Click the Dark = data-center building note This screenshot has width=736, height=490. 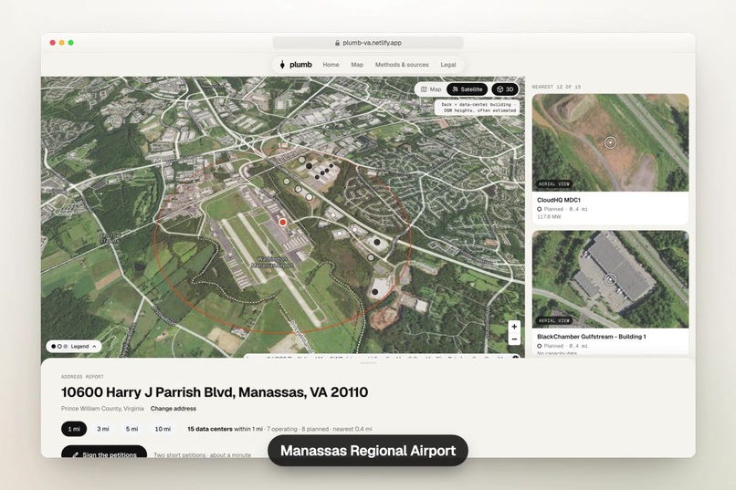tap(478, 108)
